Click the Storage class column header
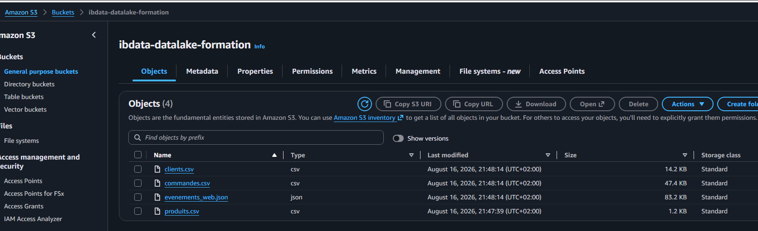 pos(721,155)
